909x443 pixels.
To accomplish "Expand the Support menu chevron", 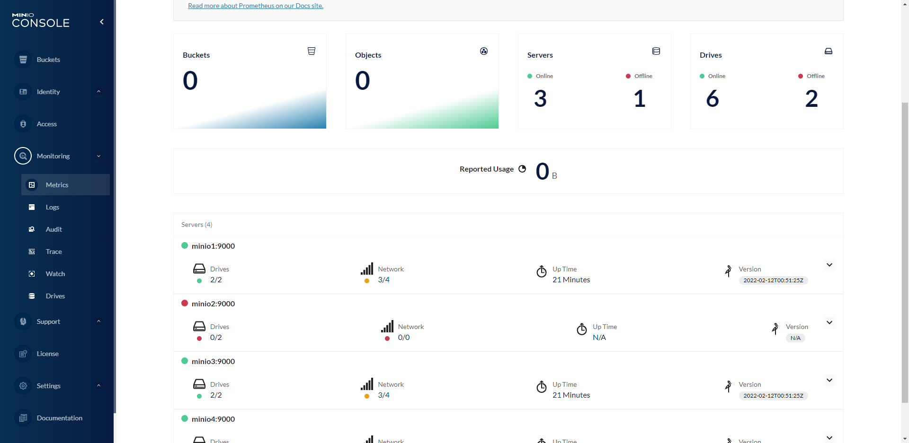I will (98, 321).
